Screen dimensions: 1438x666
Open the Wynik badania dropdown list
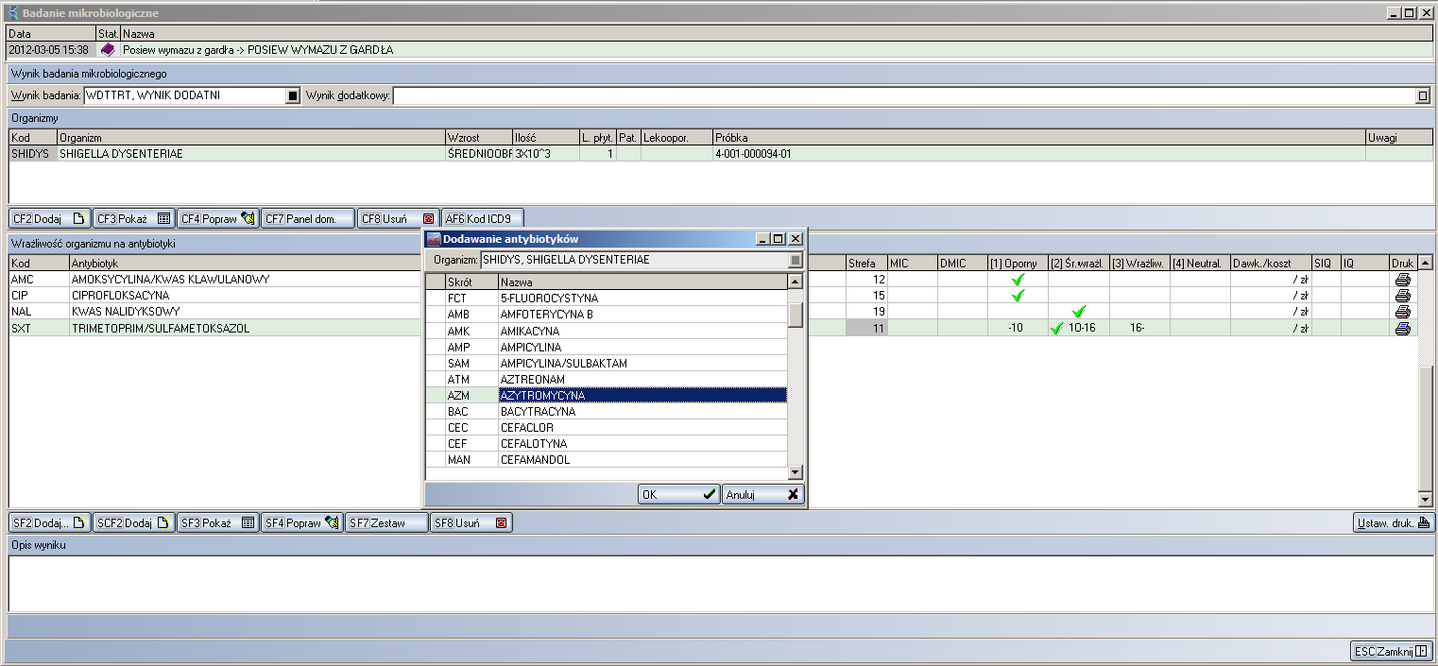click(292, 95)
